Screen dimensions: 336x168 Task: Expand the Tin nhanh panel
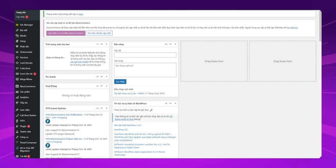click(107, 77)
